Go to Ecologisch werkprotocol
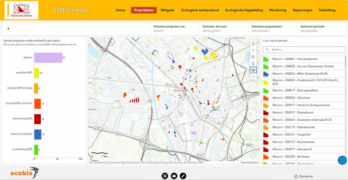Viewport: 348px width, 180px height. click(x=200, y=10)
